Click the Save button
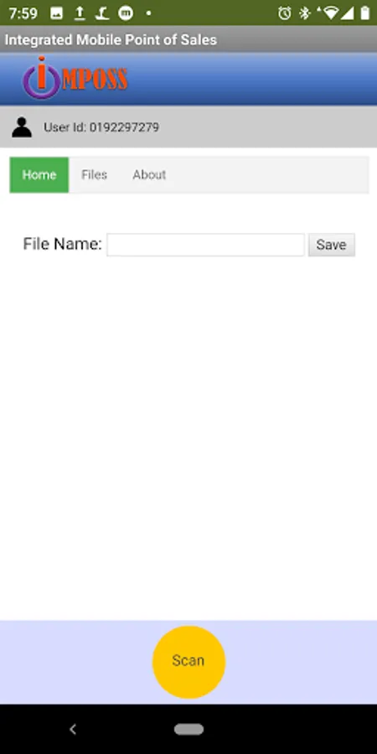This screenshot has width=377, height=754. point(331,245)
